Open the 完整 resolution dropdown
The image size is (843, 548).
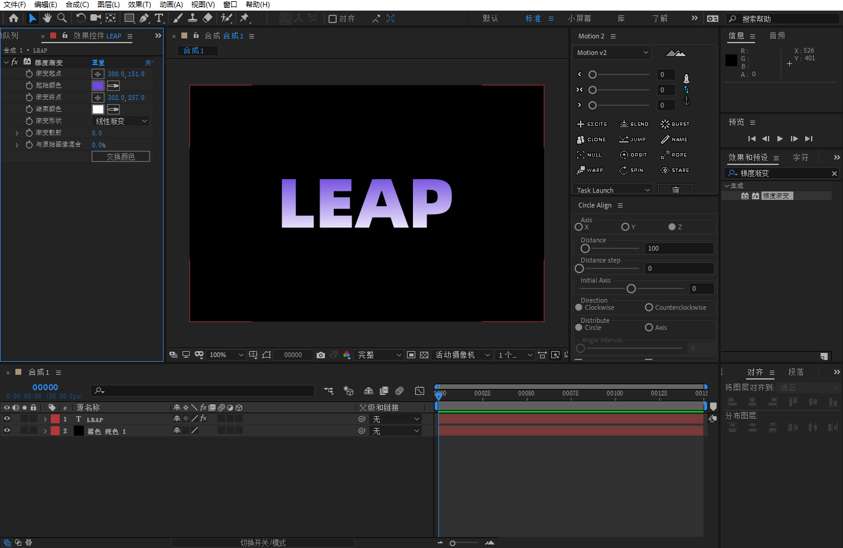[379, 355]
